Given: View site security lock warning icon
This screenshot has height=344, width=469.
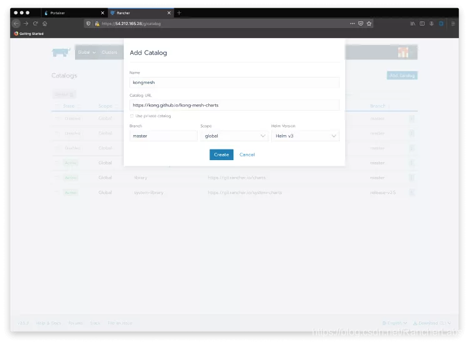Looking at the screenshot, I should pos(97,23).
